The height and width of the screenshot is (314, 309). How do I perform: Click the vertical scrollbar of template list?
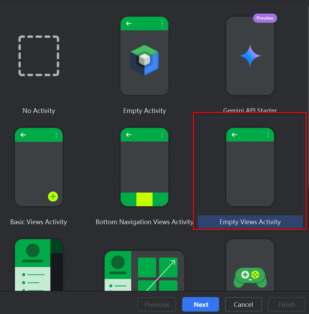(308, 98)
